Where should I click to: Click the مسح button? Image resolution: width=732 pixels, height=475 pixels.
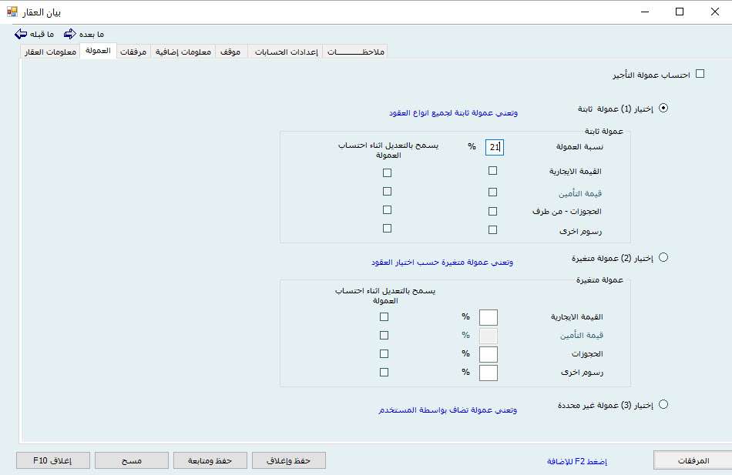click(131, 460)
